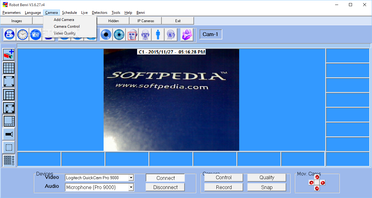Open the Parameters menu
Screen dimensions: 372x198
point(11,13)
